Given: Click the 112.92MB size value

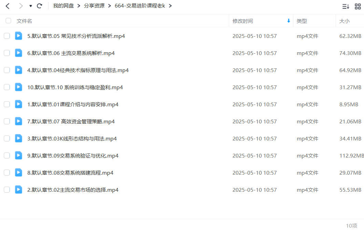Looking at the screenshot, I should pyautogui.click(x=352, y=155).
